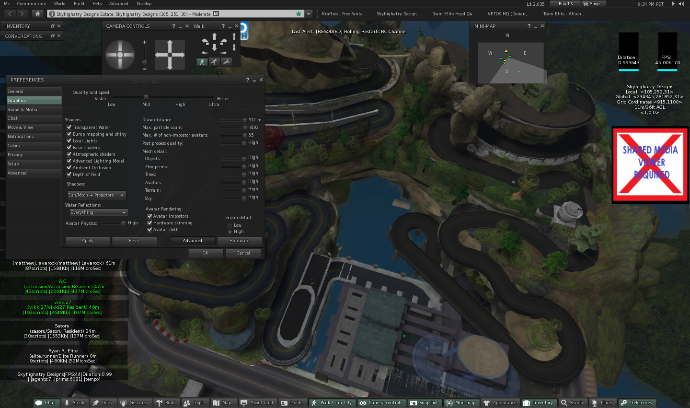Uncheck the Transparent Water shader

click(69, 128)
